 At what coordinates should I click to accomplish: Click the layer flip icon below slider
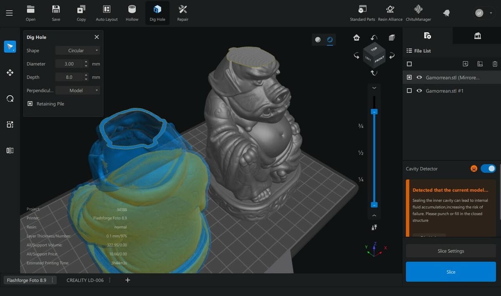coord(374,227)
